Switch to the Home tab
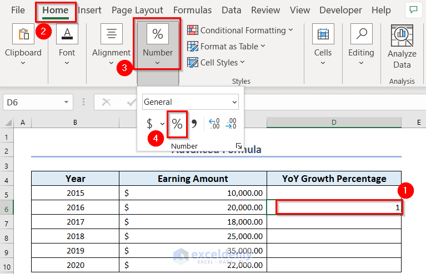 point(55,11)
